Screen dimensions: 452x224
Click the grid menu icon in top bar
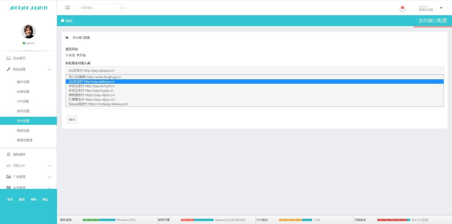coord(67,8)
